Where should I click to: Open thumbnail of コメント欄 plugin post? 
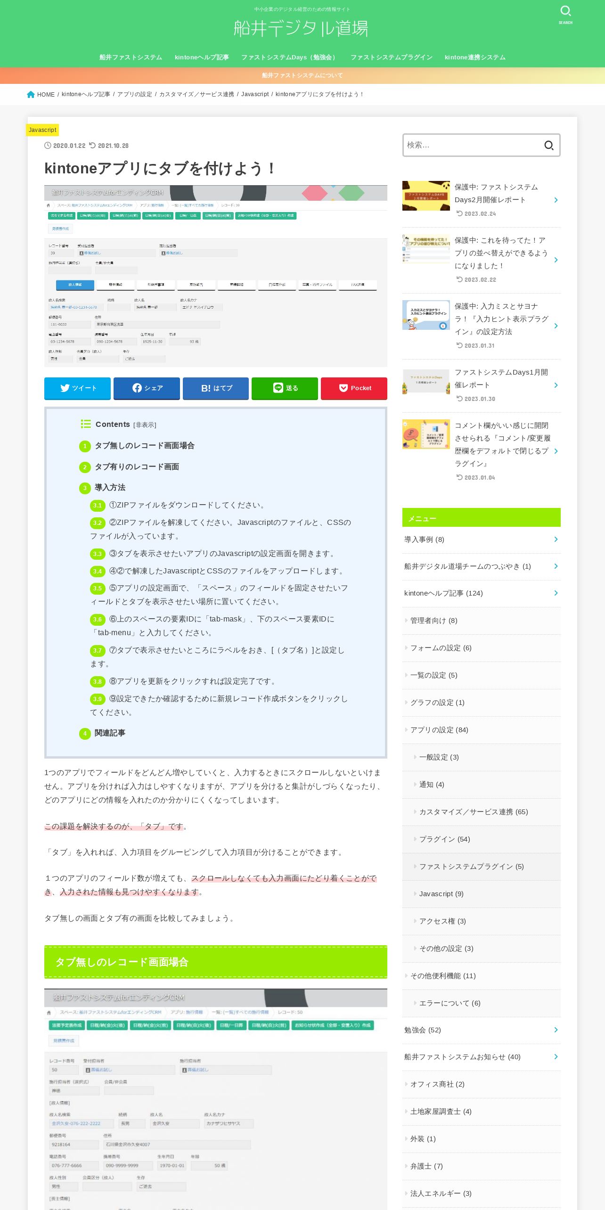point(426,434)
